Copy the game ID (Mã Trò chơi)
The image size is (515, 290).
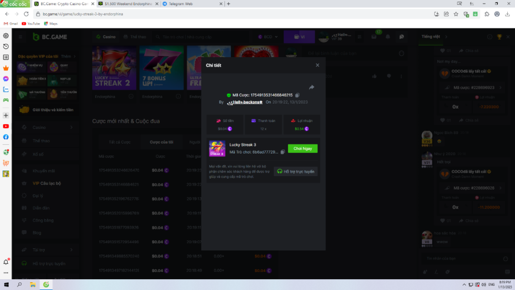pos(283,152)
